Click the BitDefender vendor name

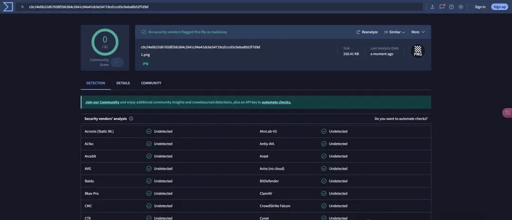coord(269,181)
